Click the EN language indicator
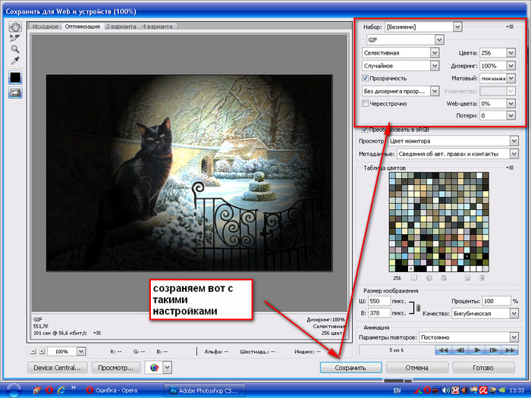Image resolution: width=531 pixels, height=398 pixels. tap(397, 390)
